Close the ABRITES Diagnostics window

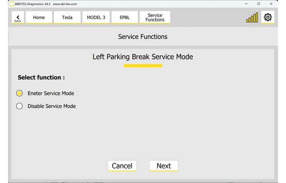pos(270,4)
